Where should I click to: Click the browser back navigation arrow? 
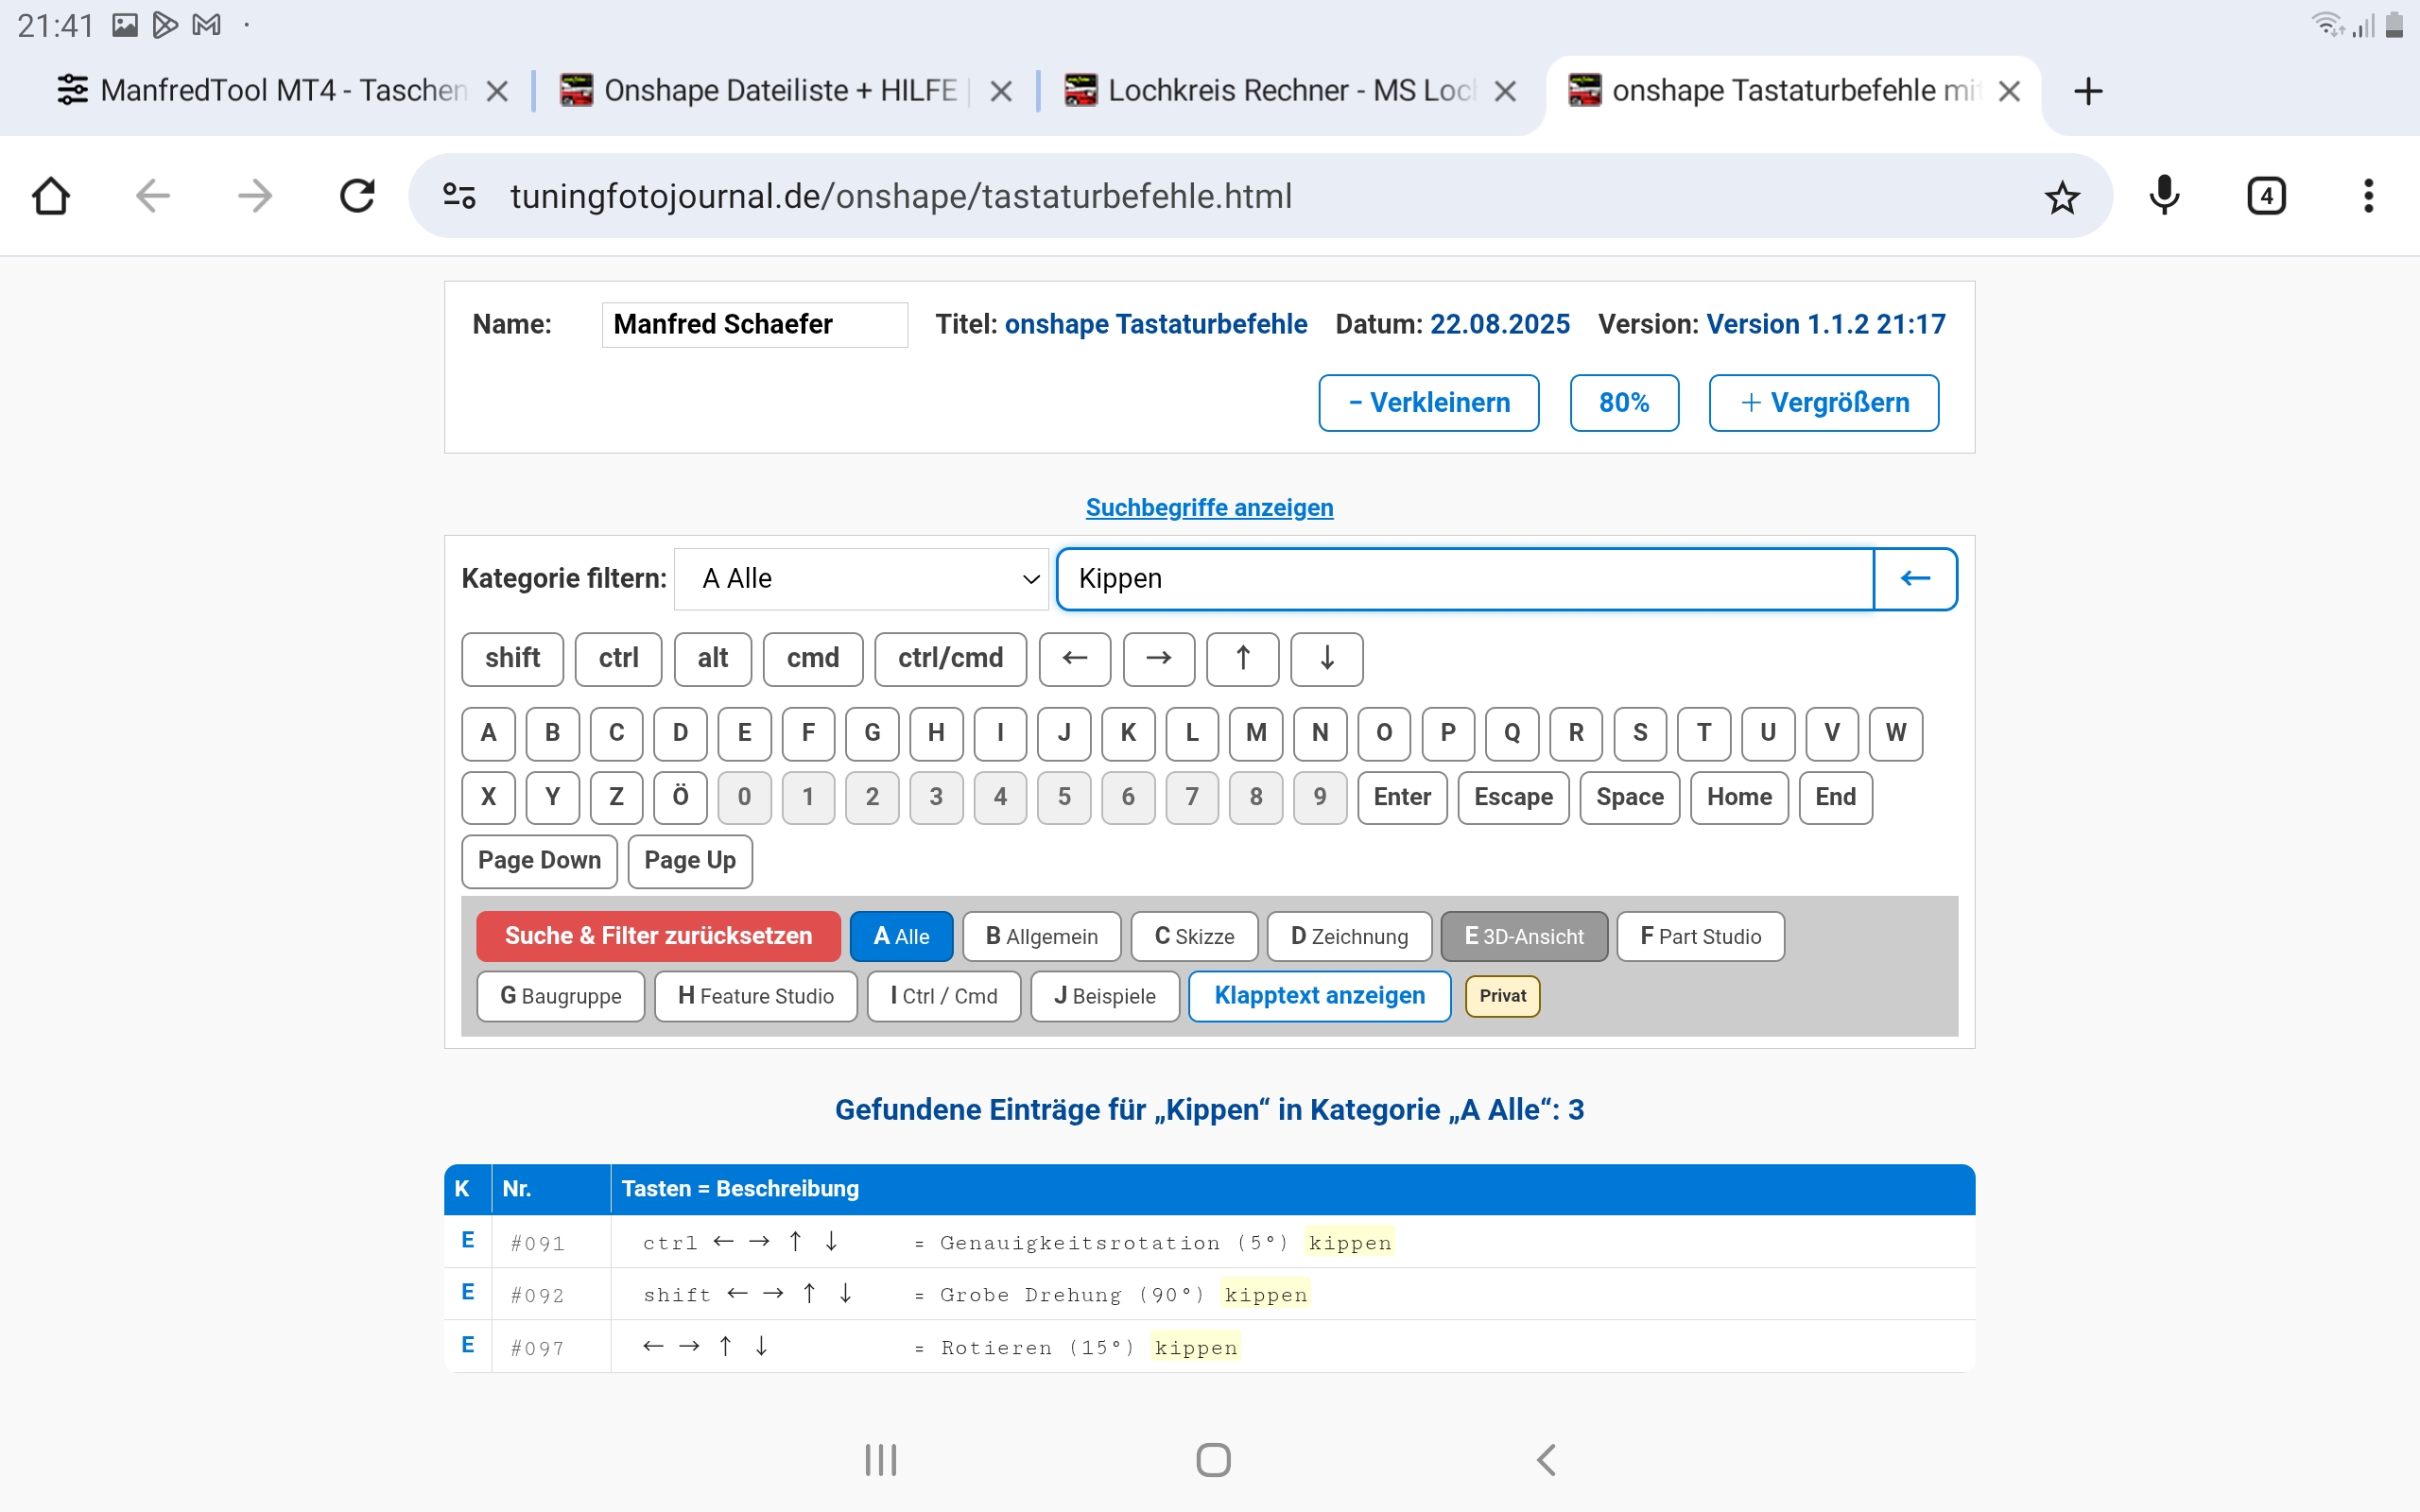tap(152, 195)
